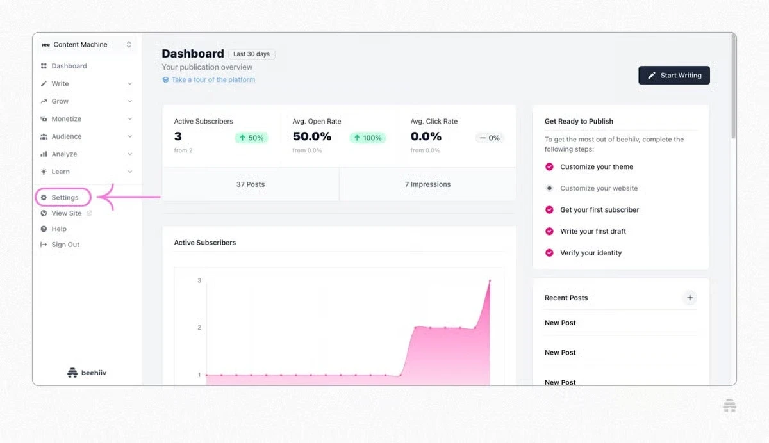Click the Help question mark icon

tap(44, 229)
